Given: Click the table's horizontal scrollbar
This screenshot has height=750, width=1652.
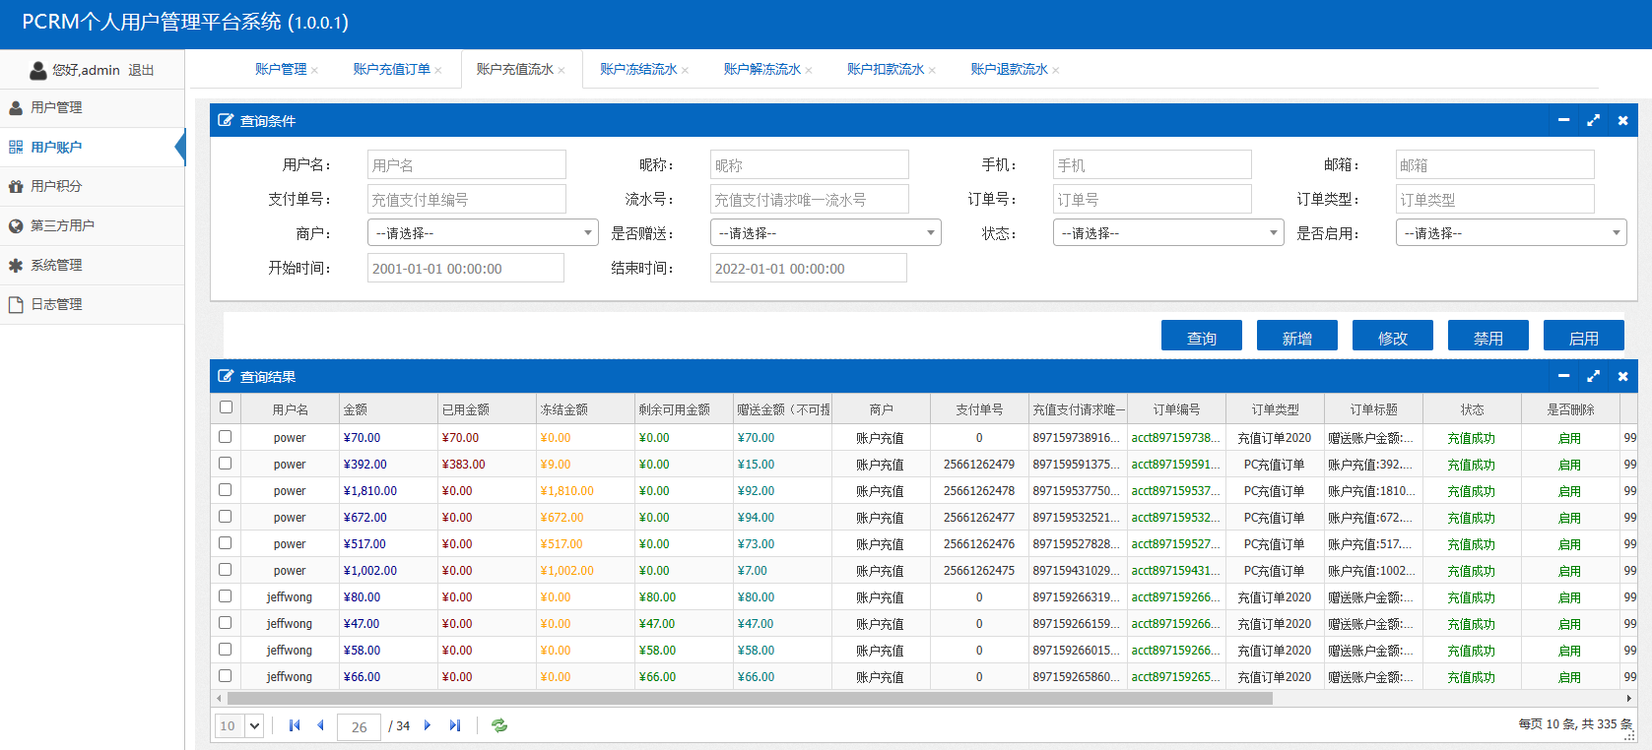Looking at the screenshot, I should click(x=749, y=698).
